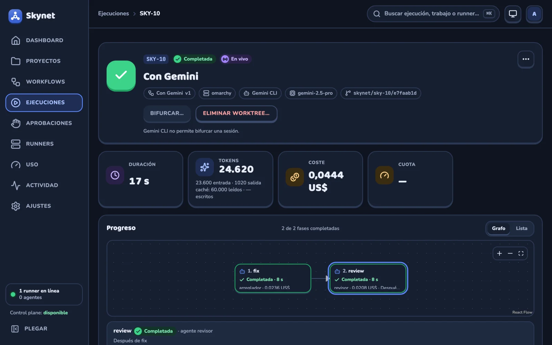Click the large green check status icon
The image size is (552, 345).
tap(121, 76)
